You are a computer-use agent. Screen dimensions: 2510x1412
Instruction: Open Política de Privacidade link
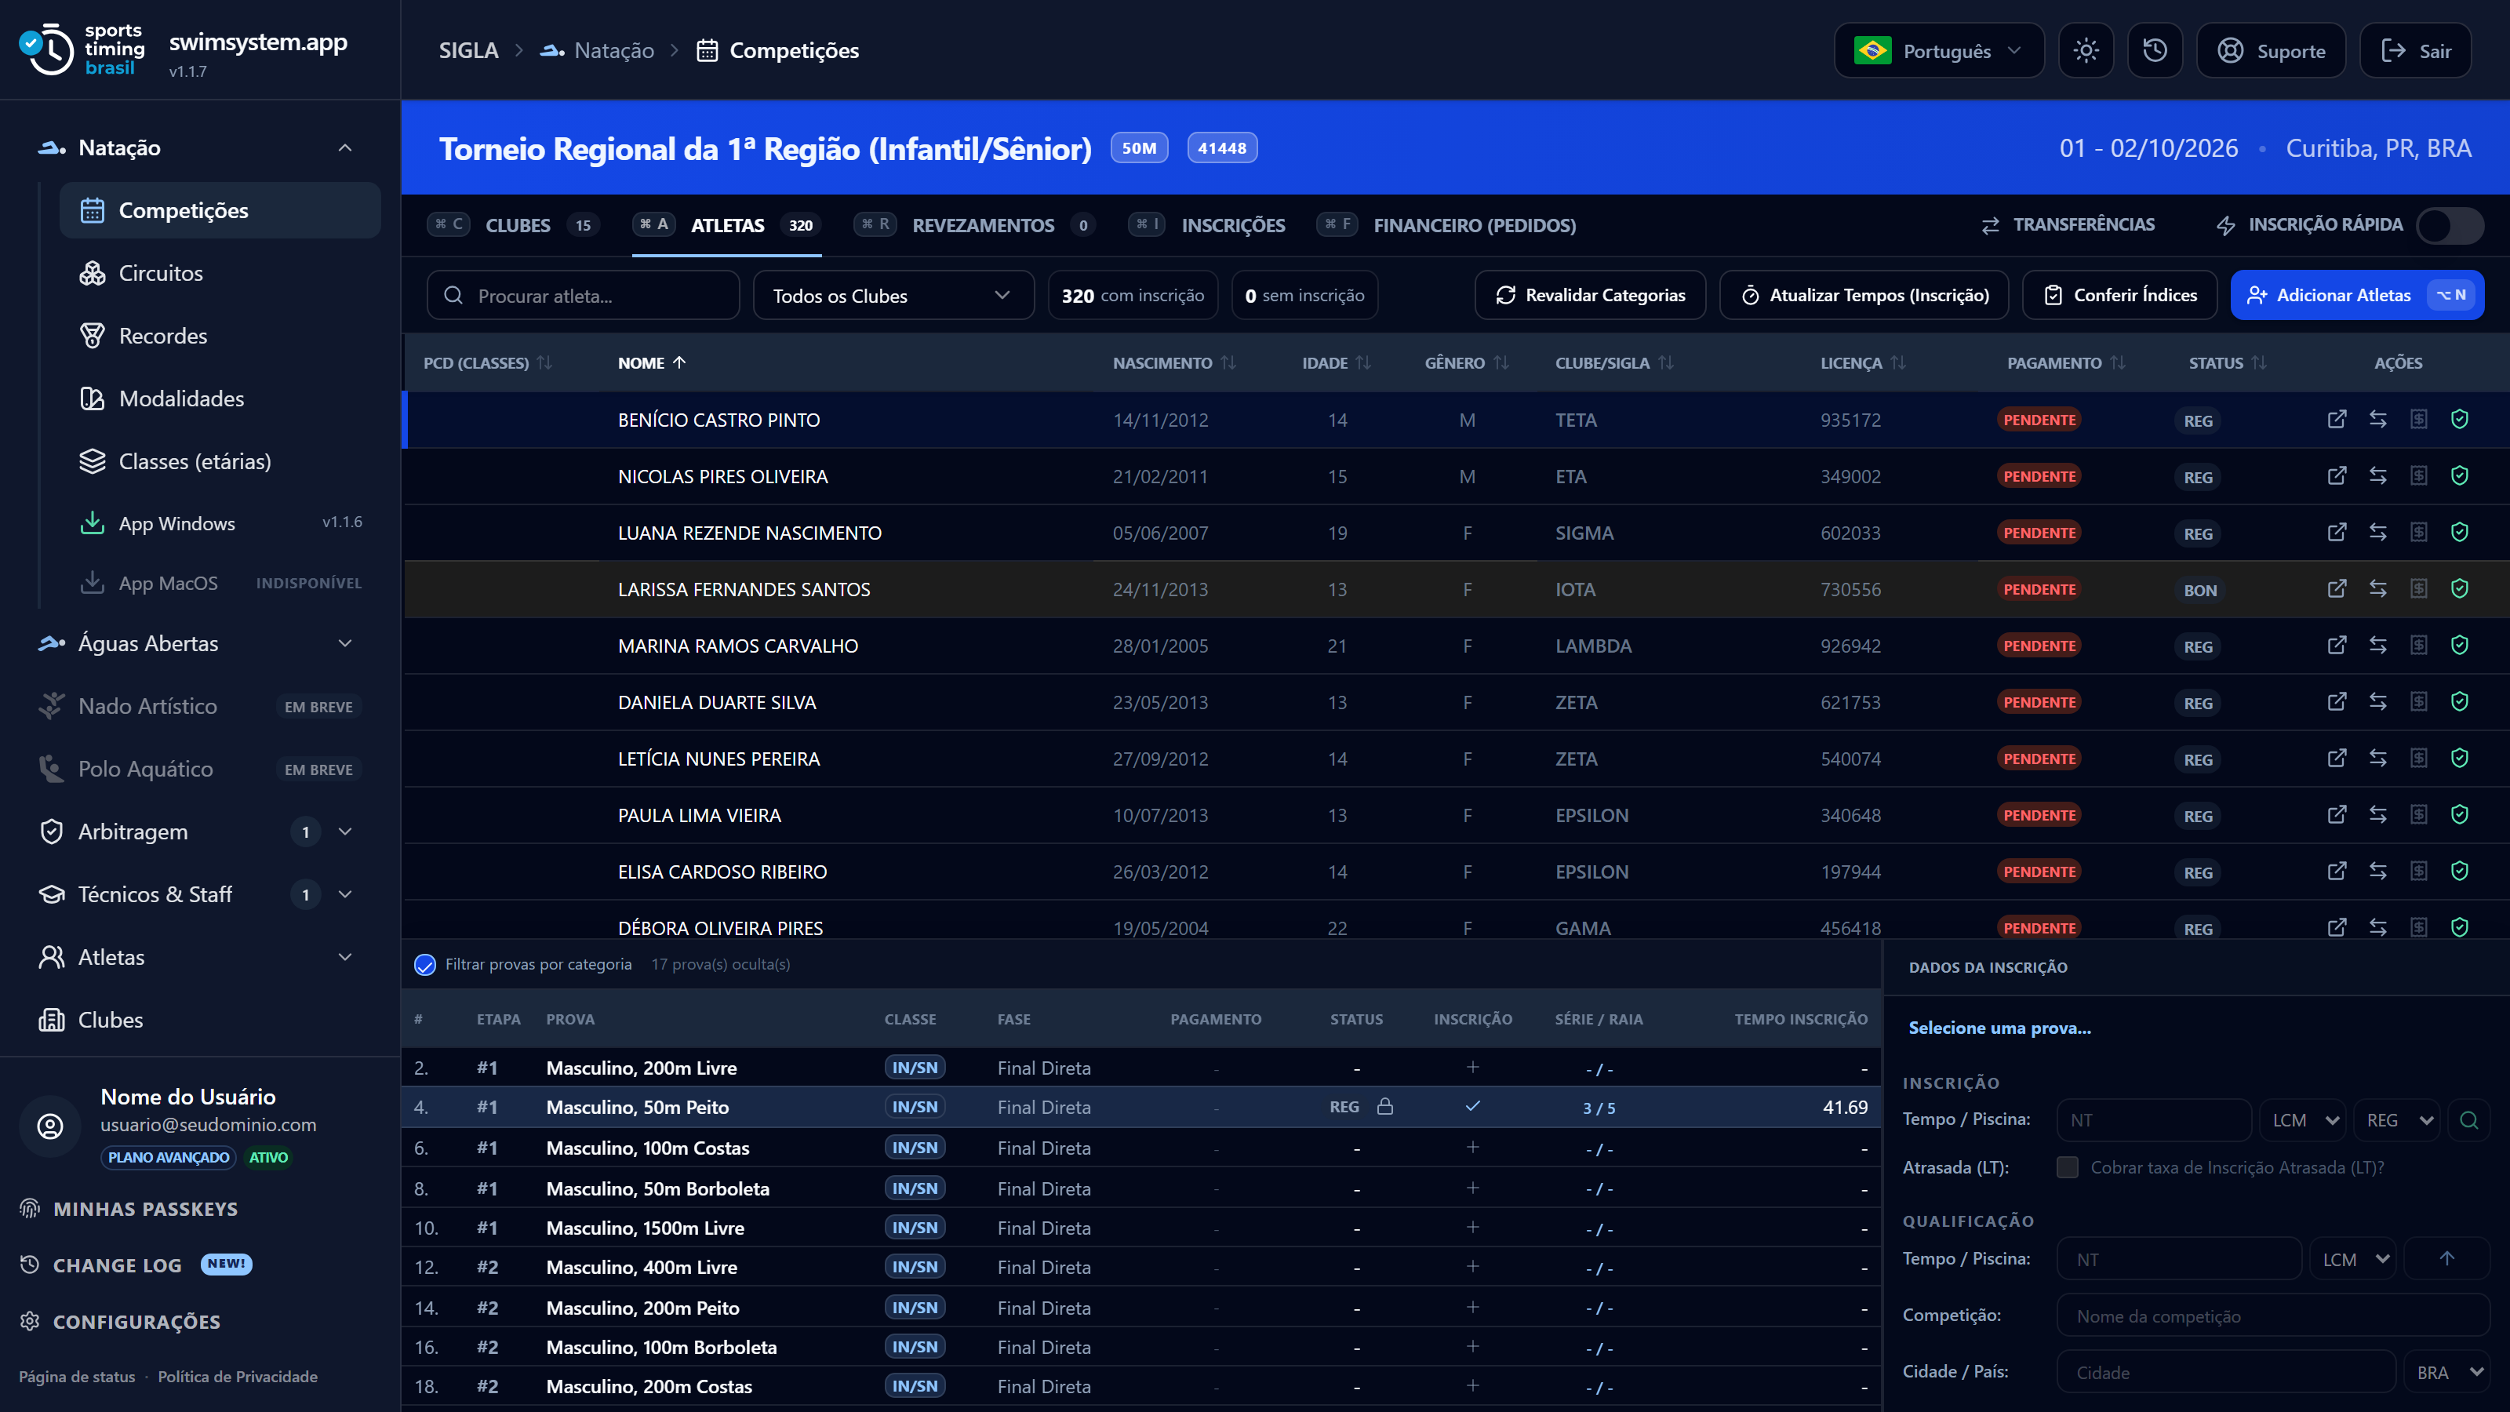[x=237, y=1376]
